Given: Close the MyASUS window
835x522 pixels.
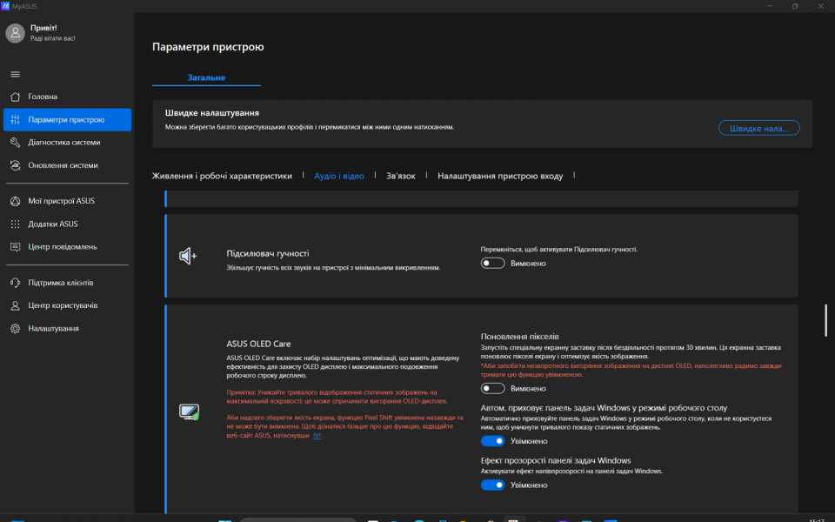Looking at the screenshot, I should coord(820,6).
